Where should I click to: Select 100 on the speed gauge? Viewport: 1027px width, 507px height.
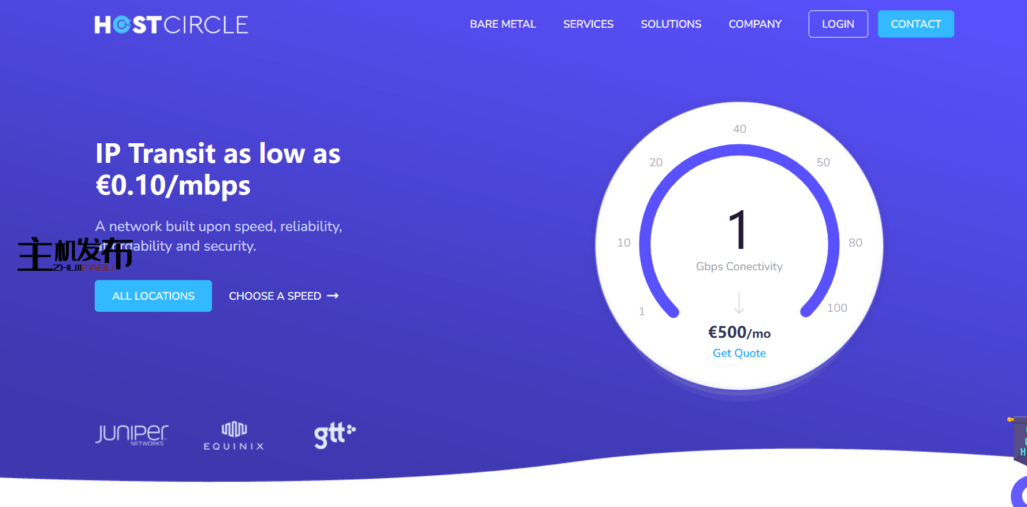coord(836,308)
